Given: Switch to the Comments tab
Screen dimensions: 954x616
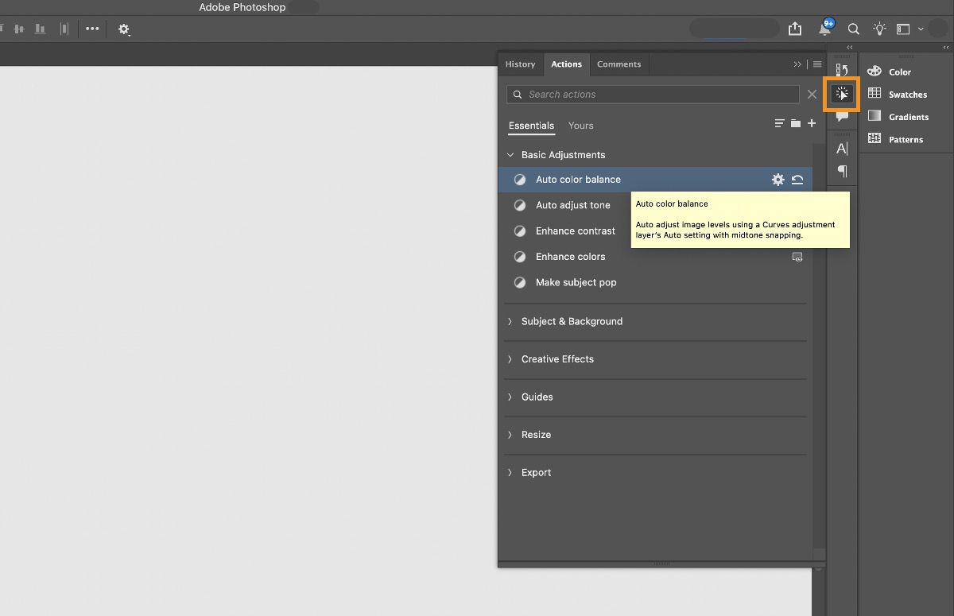Looking at the screenshot, I should click(619, 64).
